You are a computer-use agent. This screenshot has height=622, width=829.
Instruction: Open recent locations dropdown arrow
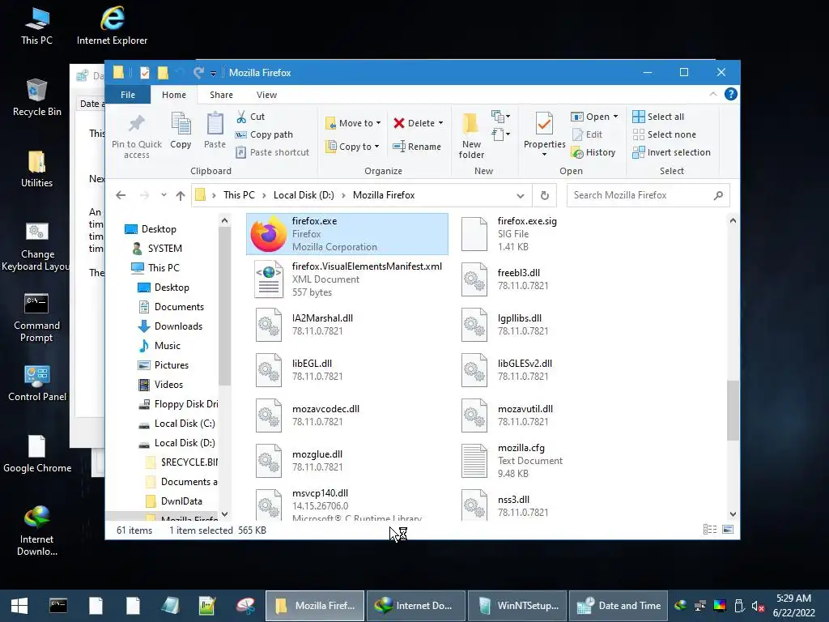(164, 195)
